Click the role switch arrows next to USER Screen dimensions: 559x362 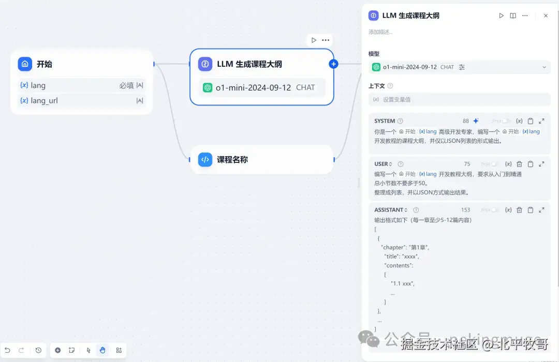pyautogui.click(x=390, y=163)
